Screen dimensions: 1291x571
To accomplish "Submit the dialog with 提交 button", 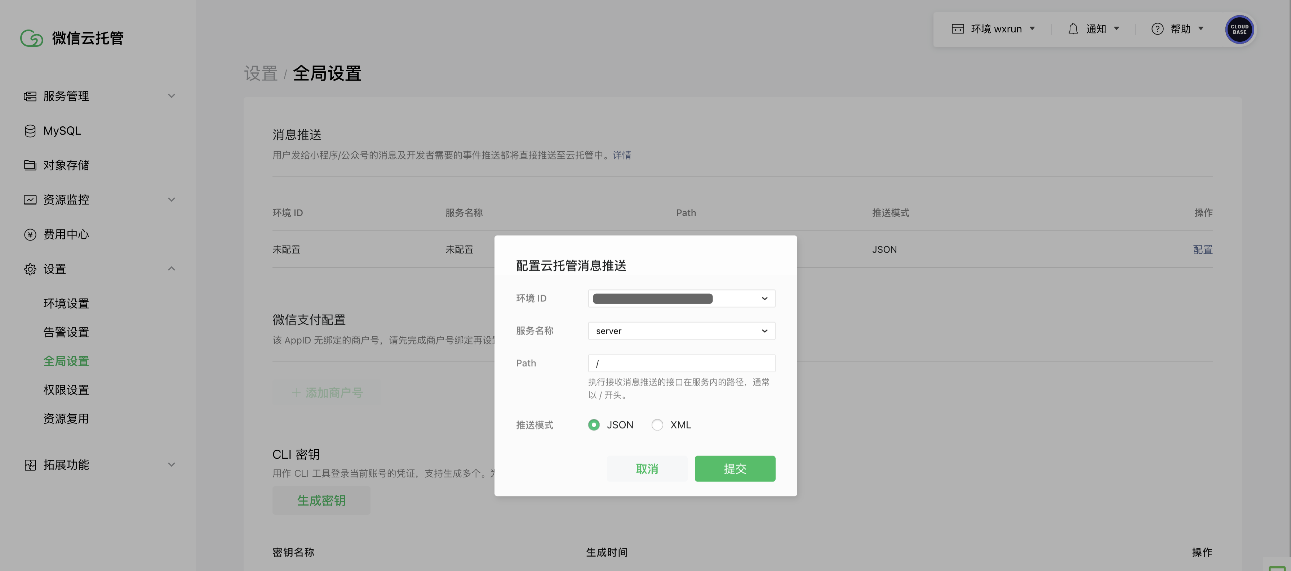I will [735, 468].
